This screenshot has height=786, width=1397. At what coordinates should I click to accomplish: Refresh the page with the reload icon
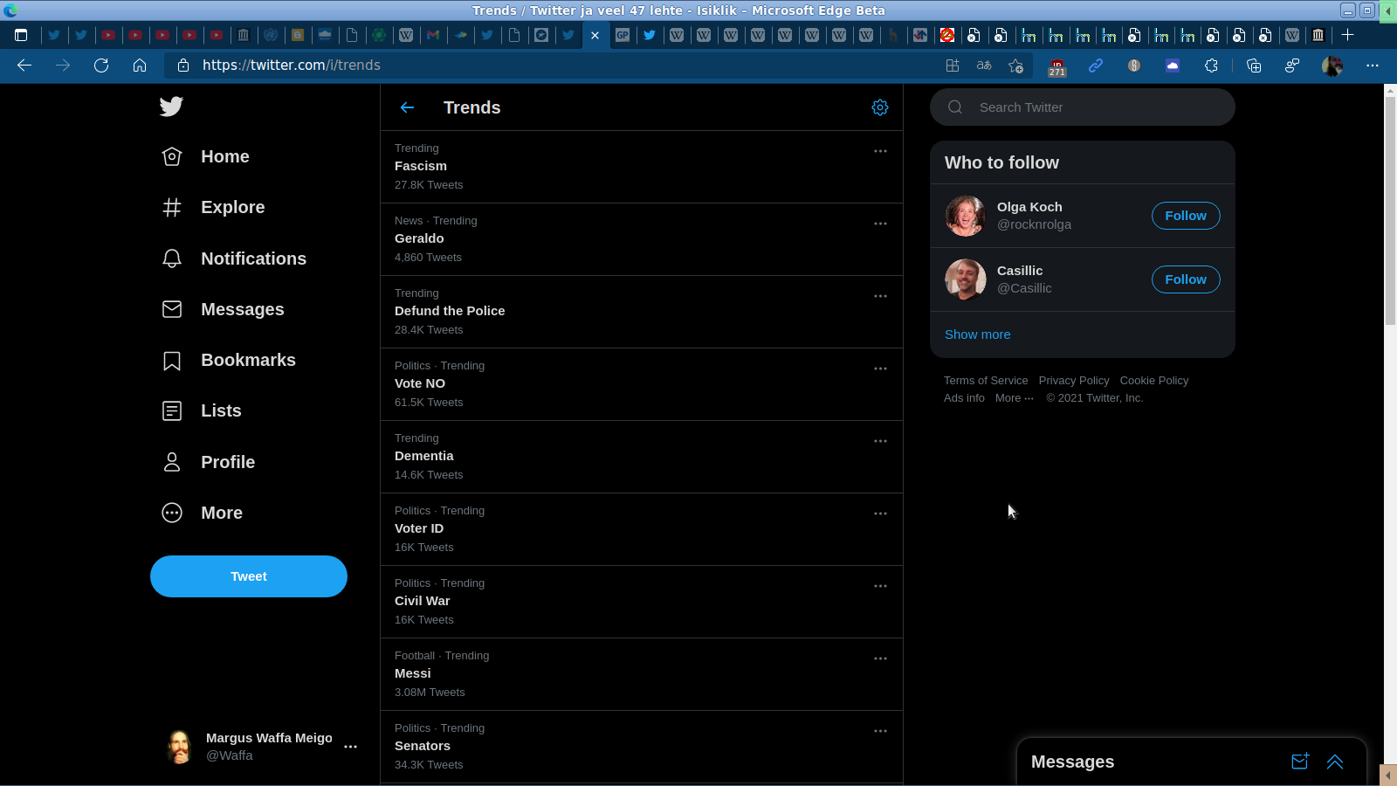[x=101, y=65]
